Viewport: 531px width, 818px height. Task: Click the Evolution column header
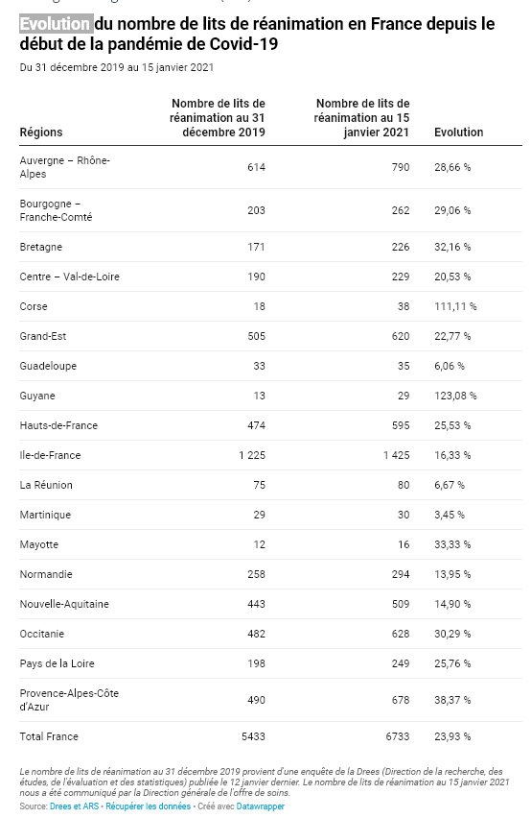(x=459, y=132)
